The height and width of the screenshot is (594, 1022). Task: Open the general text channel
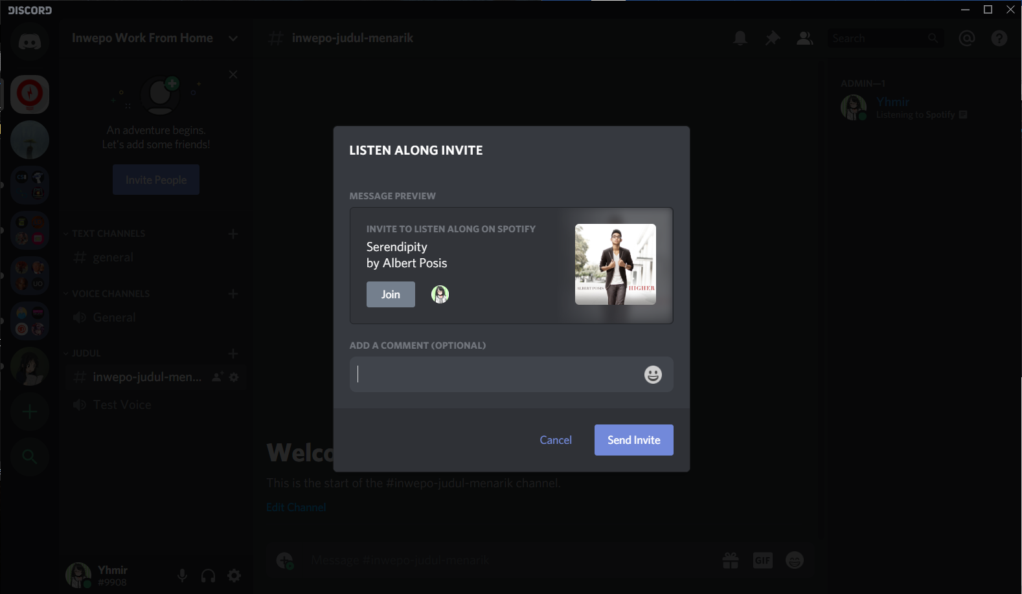113,258
